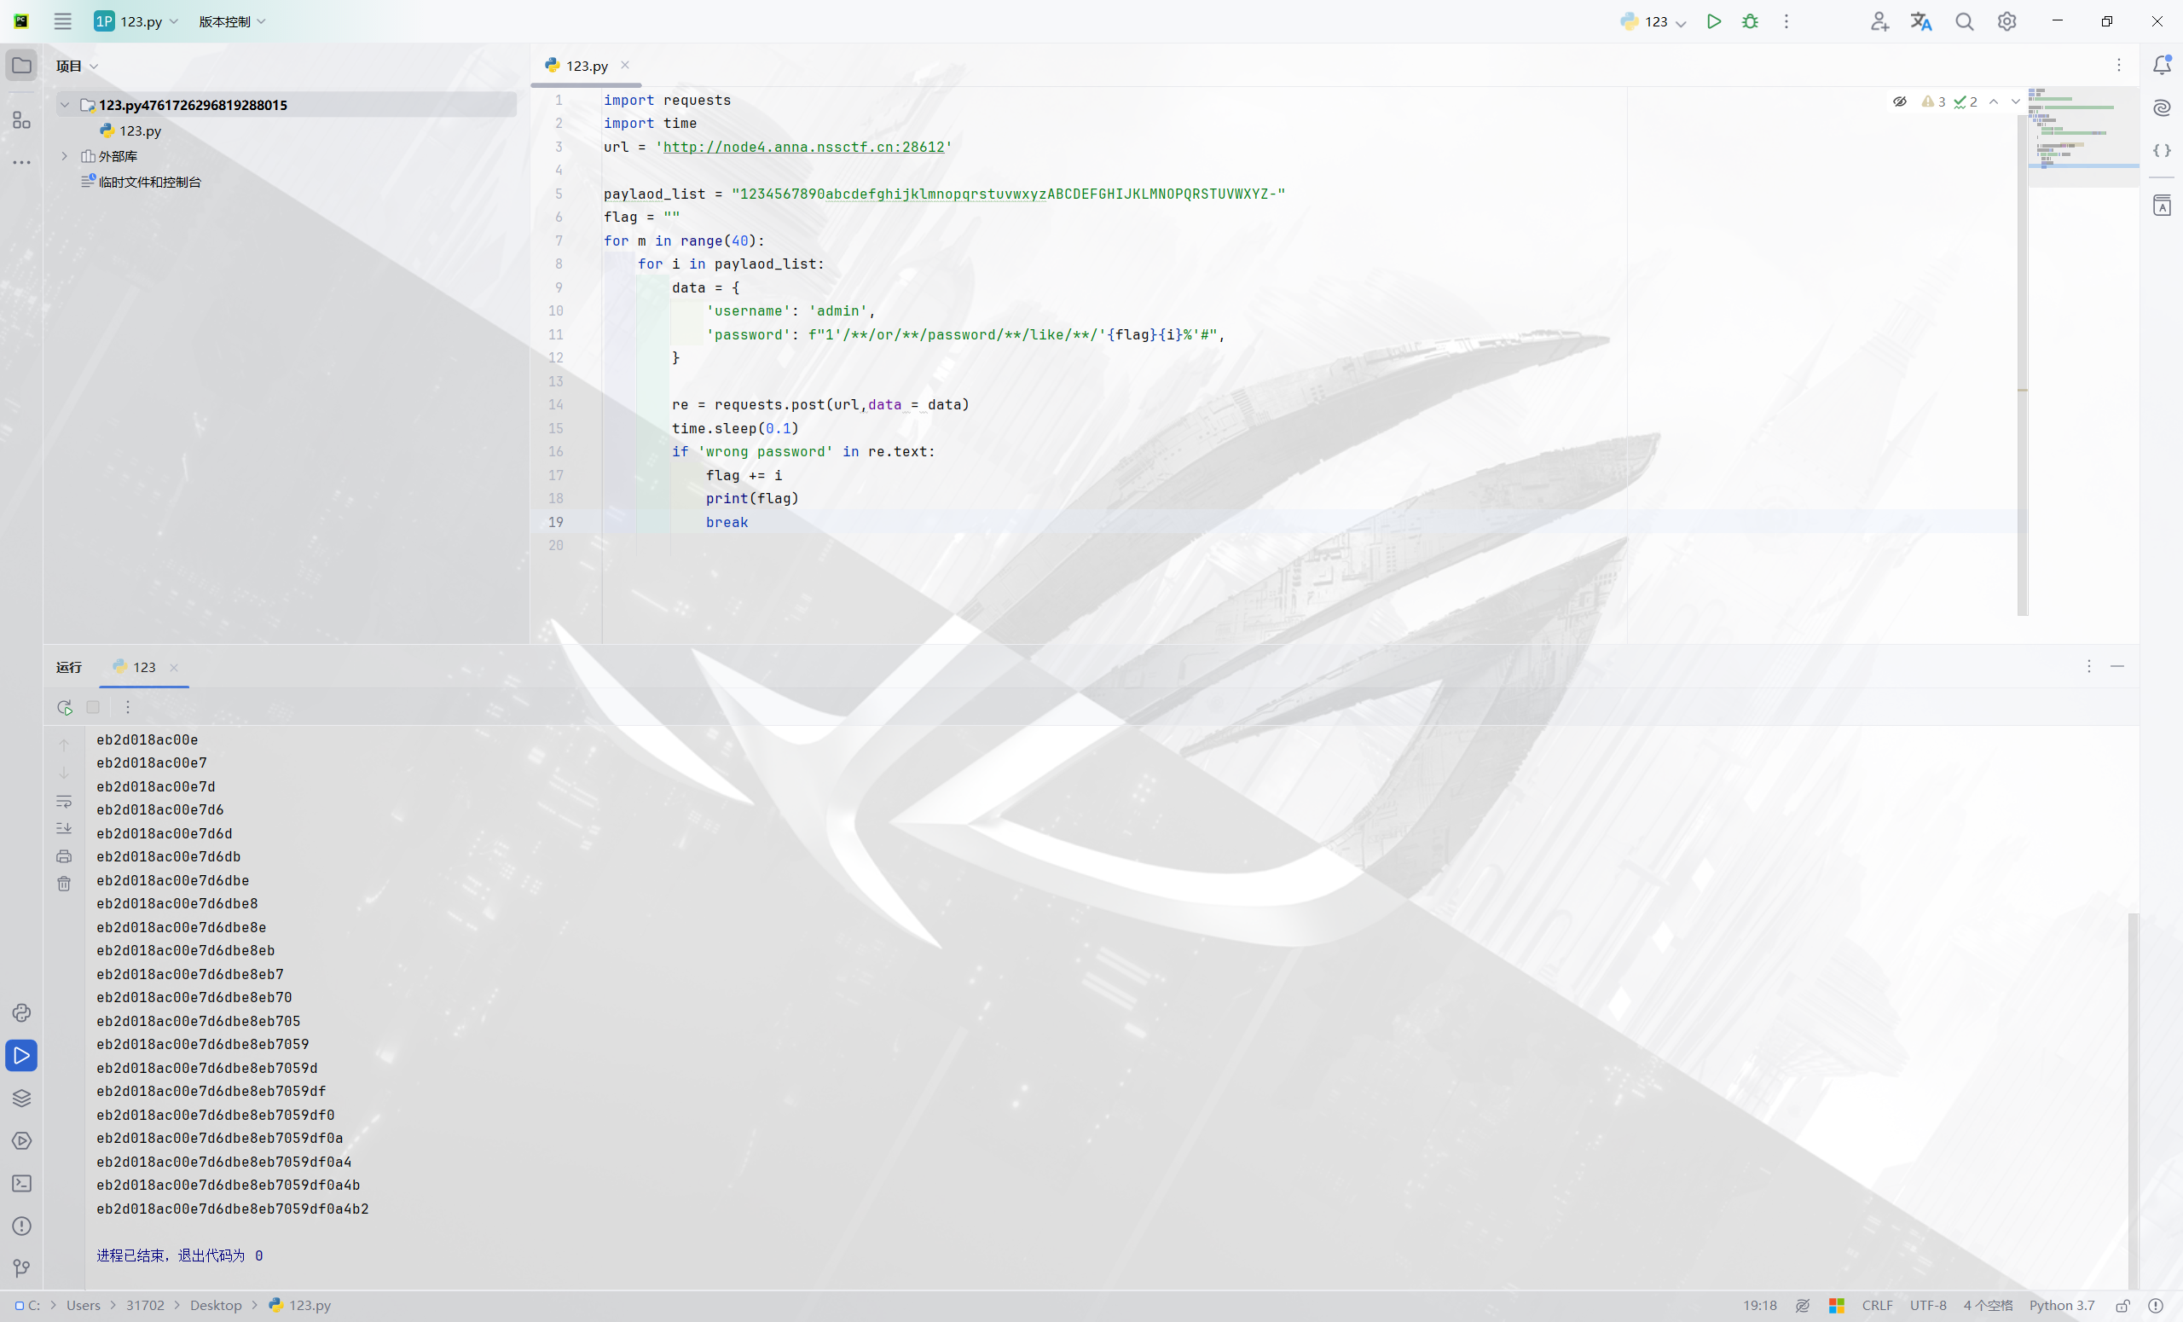Go to next highlighted error arrow
Viewport: 2183px width, 1322px height.
coord(2016,101)
